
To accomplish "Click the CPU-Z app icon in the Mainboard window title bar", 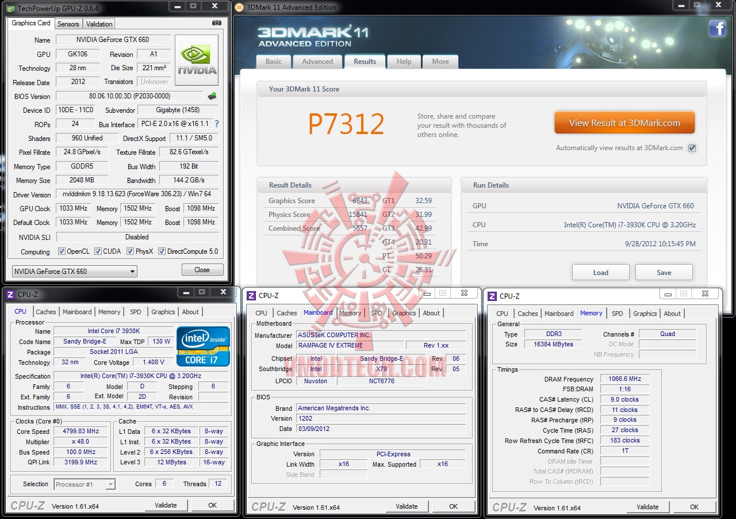I will pos(251,296).
